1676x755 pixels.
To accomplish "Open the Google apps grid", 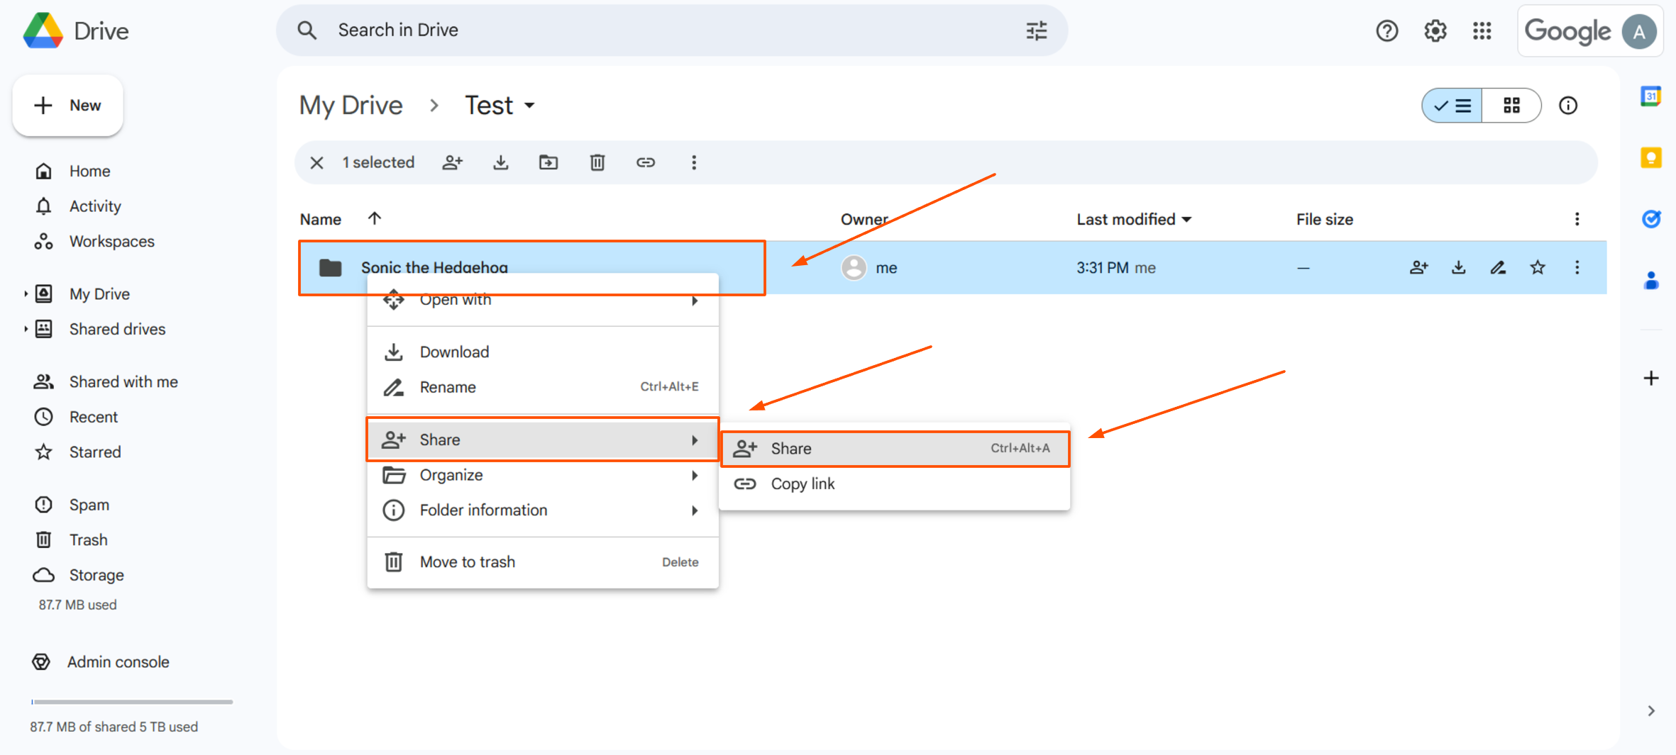I will 1482,30.
